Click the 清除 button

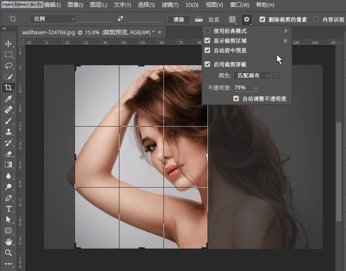pyautogui.click(x=179, y=19)
